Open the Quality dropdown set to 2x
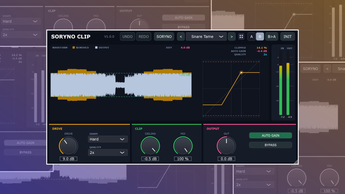Viewport: 345px width, 194px height. pos(107,153)
